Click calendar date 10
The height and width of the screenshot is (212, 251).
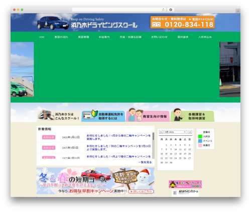(x=176, y=149)
